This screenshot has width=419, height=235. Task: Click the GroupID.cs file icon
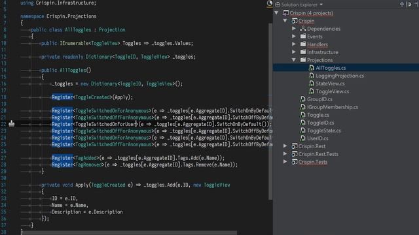pos(302,99)
